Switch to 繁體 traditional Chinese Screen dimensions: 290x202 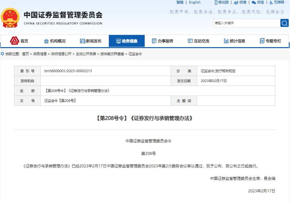pos(180,3)
